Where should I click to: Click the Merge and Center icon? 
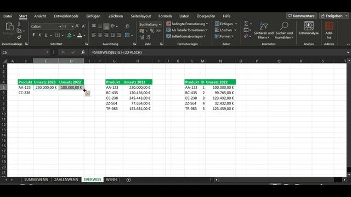click(x=127, y=35)
